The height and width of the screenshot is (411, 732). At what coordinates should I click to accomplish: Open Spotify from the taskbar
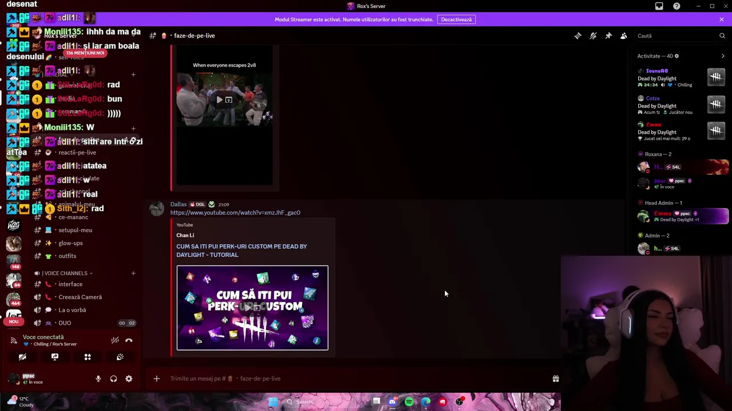[409, 402]
